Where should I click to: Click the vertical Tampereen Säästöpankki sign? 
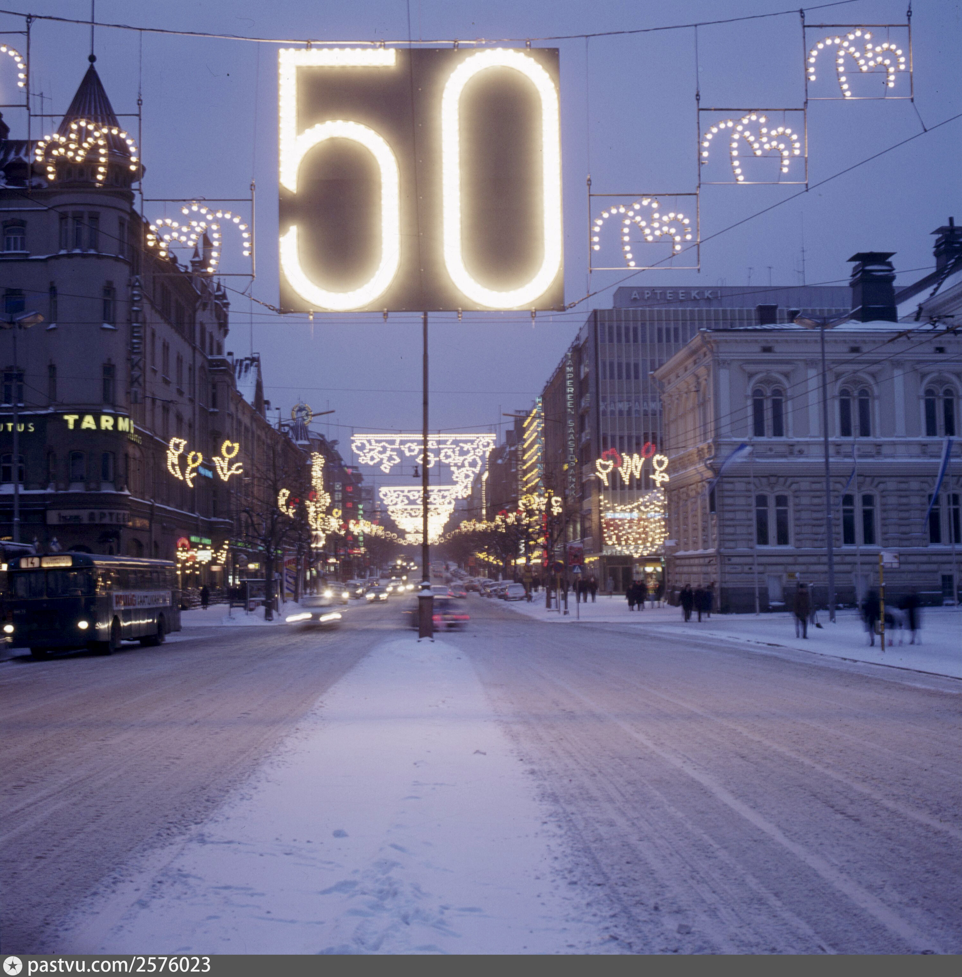[570, 424]
